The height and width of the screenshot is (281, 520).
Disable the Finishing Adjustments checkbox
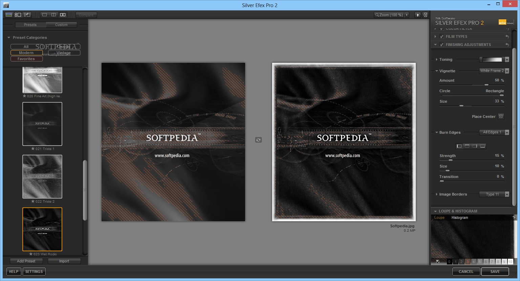441,45
